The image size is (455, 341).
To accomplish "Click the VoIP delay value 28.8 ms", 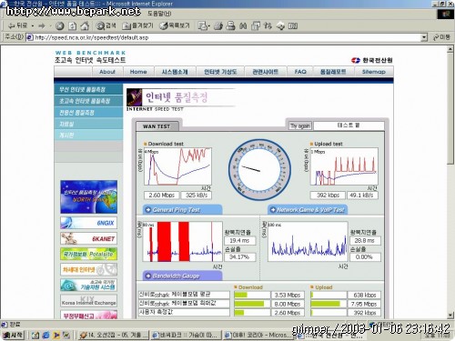I will pos(365,241).
